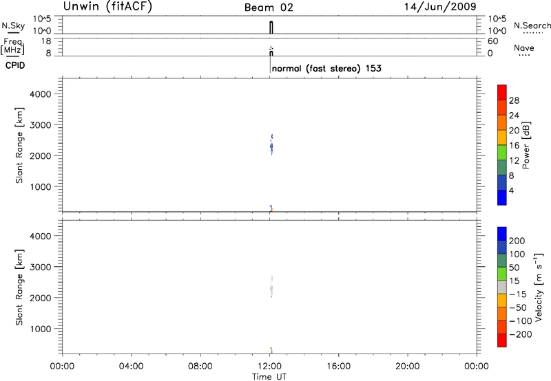Click the '60' Nave axis tick label
This screenshot has width=551, height=381.
[492, 41]
